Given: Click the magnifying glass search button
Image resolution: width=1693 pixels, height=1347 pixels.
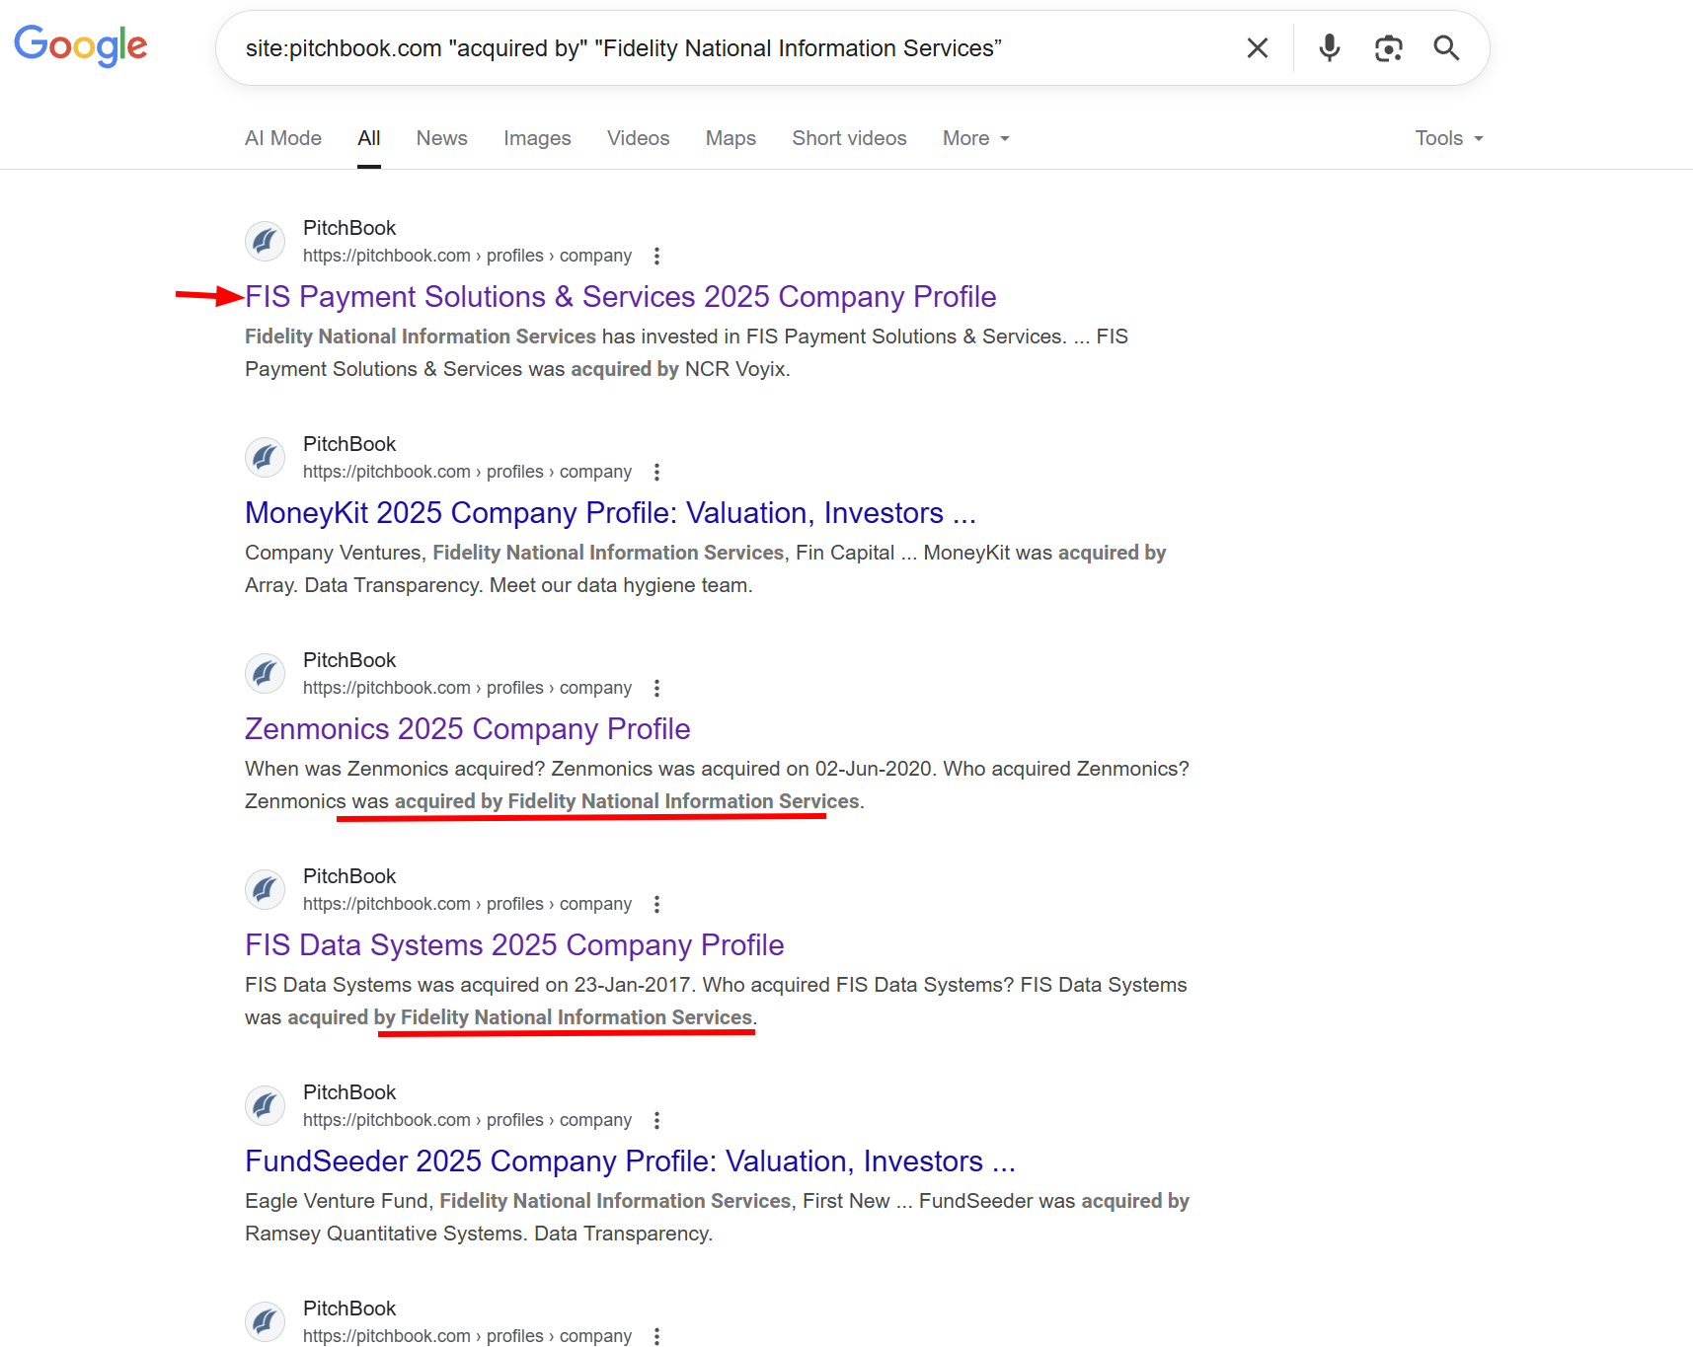Looking at the screenshot, I should pyautogui.click(x=1446, y=48).
